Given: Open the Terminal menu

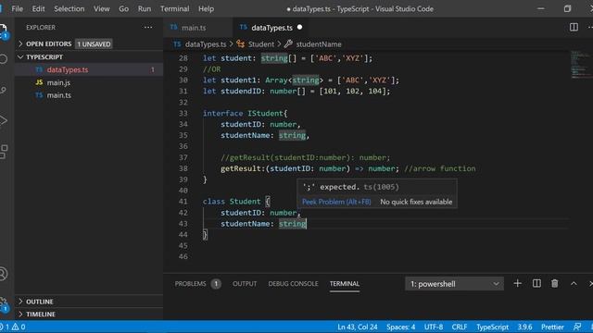Looking at the screenshot, I should point(175,8).
